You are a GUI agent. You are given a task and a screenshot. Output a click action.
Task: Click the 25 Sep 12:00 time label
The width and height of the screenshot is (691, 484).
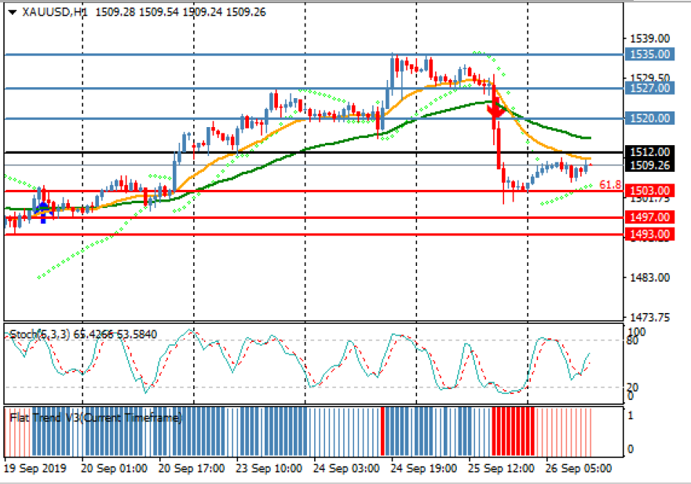point(500,468)
